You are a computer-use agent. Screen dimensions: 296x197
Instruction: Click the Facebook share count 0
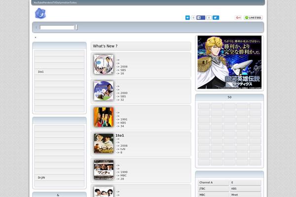click(x=209, y=18)
